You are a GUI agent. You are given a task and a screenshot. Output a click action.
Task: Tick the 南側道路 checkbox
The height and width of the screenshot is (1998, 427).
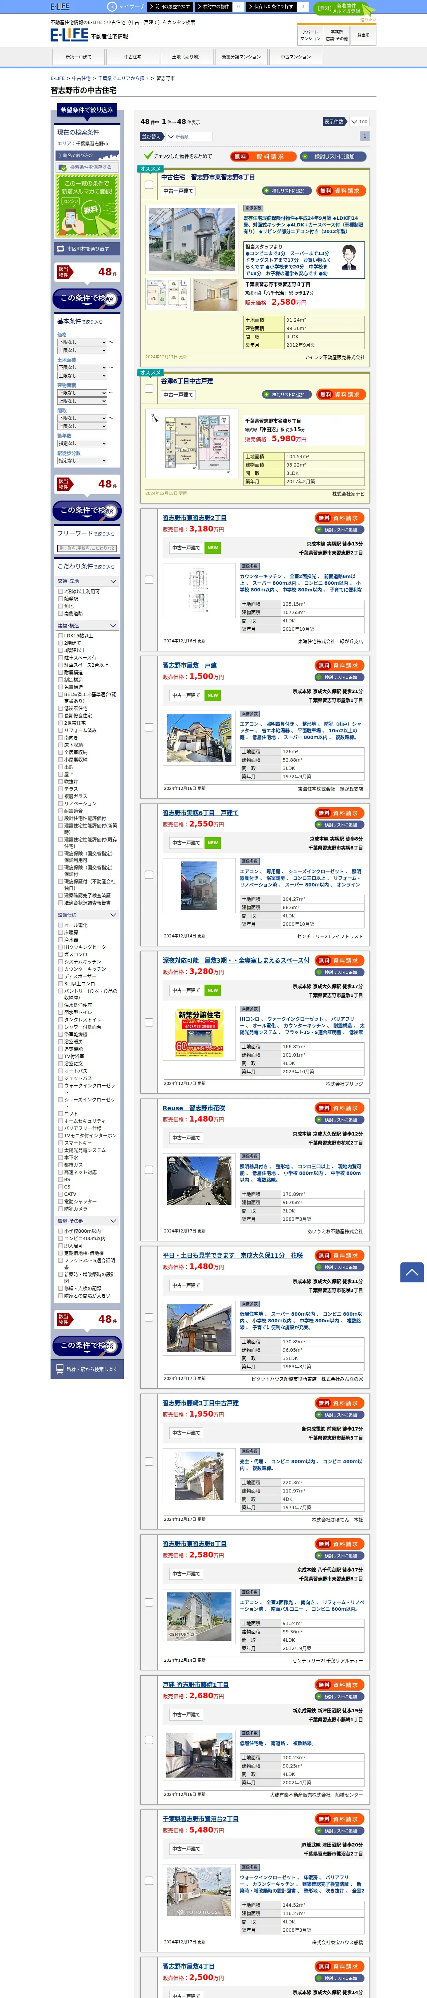(x=61, y=613)
